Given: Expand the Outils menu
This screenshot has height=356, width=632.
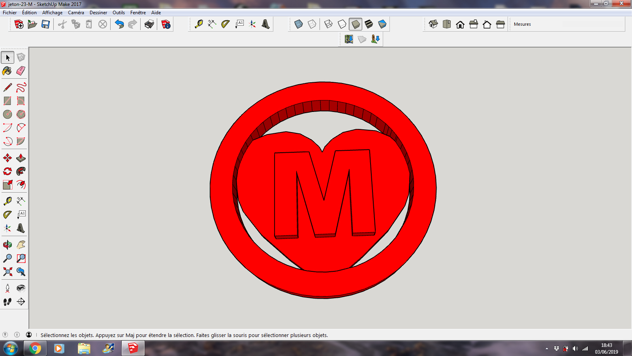Looking at the screenshot, I should (118, 13).
